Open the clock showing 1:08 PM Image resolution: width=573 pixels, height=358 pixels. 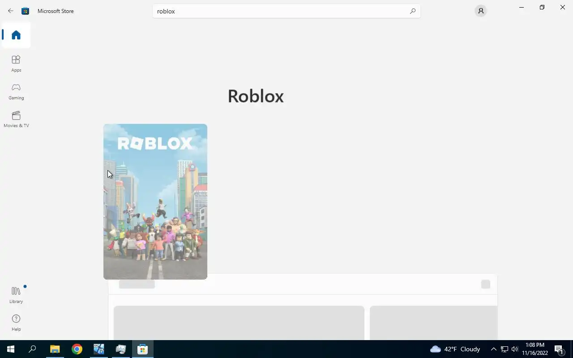point(535,349)
